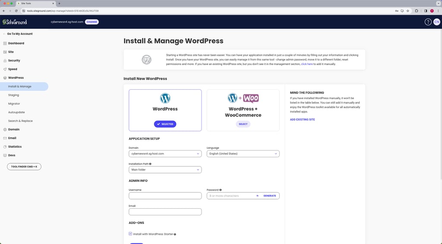Click the ADD EXISTING SITE link
This screenshot has height=244, width=442.
click(303, 119)
